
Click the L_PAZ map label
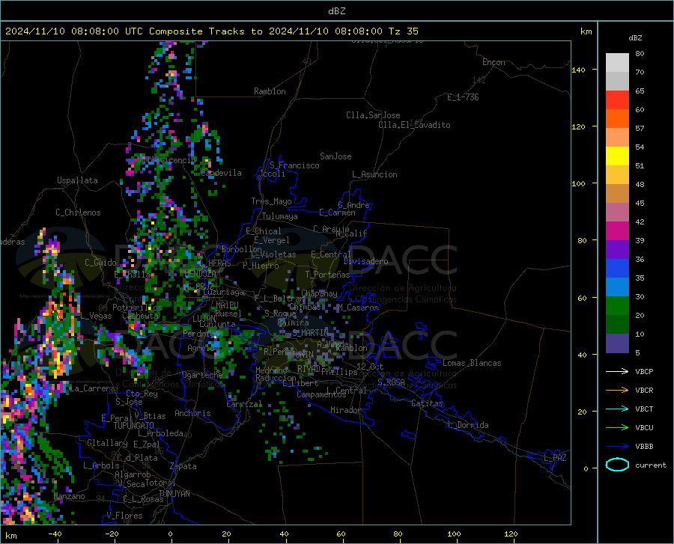(x=555, y=458)
